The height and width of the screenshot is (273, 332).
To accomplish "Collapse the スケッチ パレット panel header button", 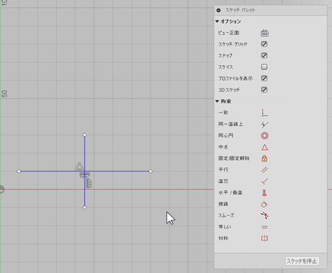I will click(x=219, y=10).
